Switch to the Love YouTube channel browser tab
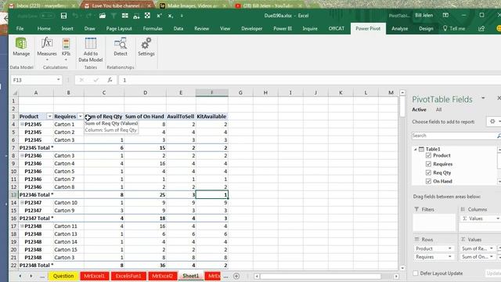Viewport: 501px width, 282px height. coord(116,5)
